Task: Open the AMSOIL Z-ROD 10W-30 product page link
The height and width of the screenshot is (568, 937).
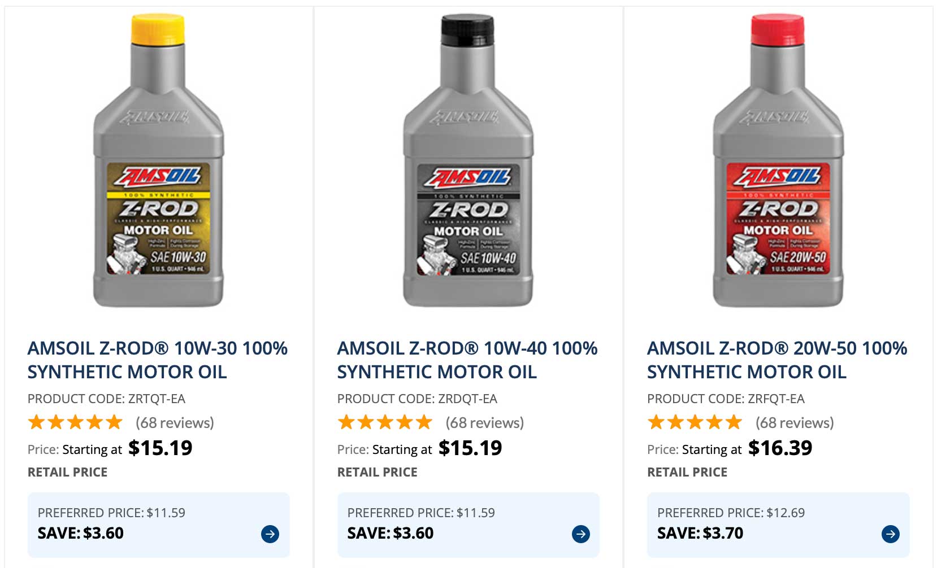Action: (x=157, y=360)
